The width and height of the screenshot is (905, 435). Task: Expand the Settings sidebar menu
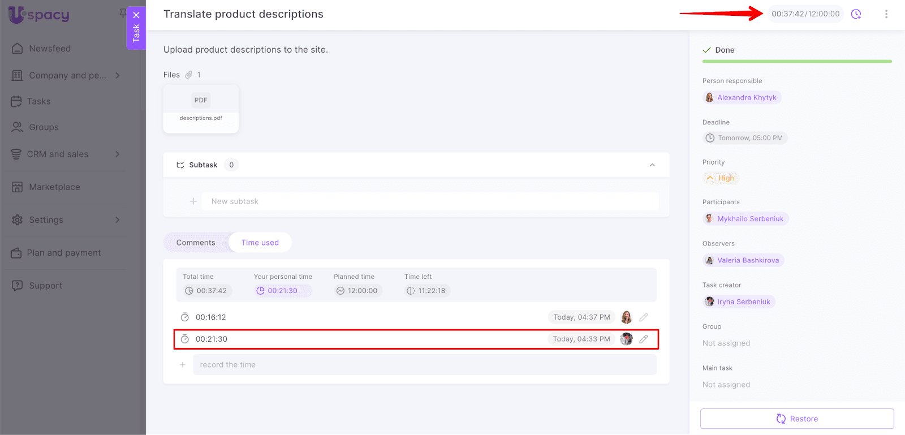click(117, 220)
